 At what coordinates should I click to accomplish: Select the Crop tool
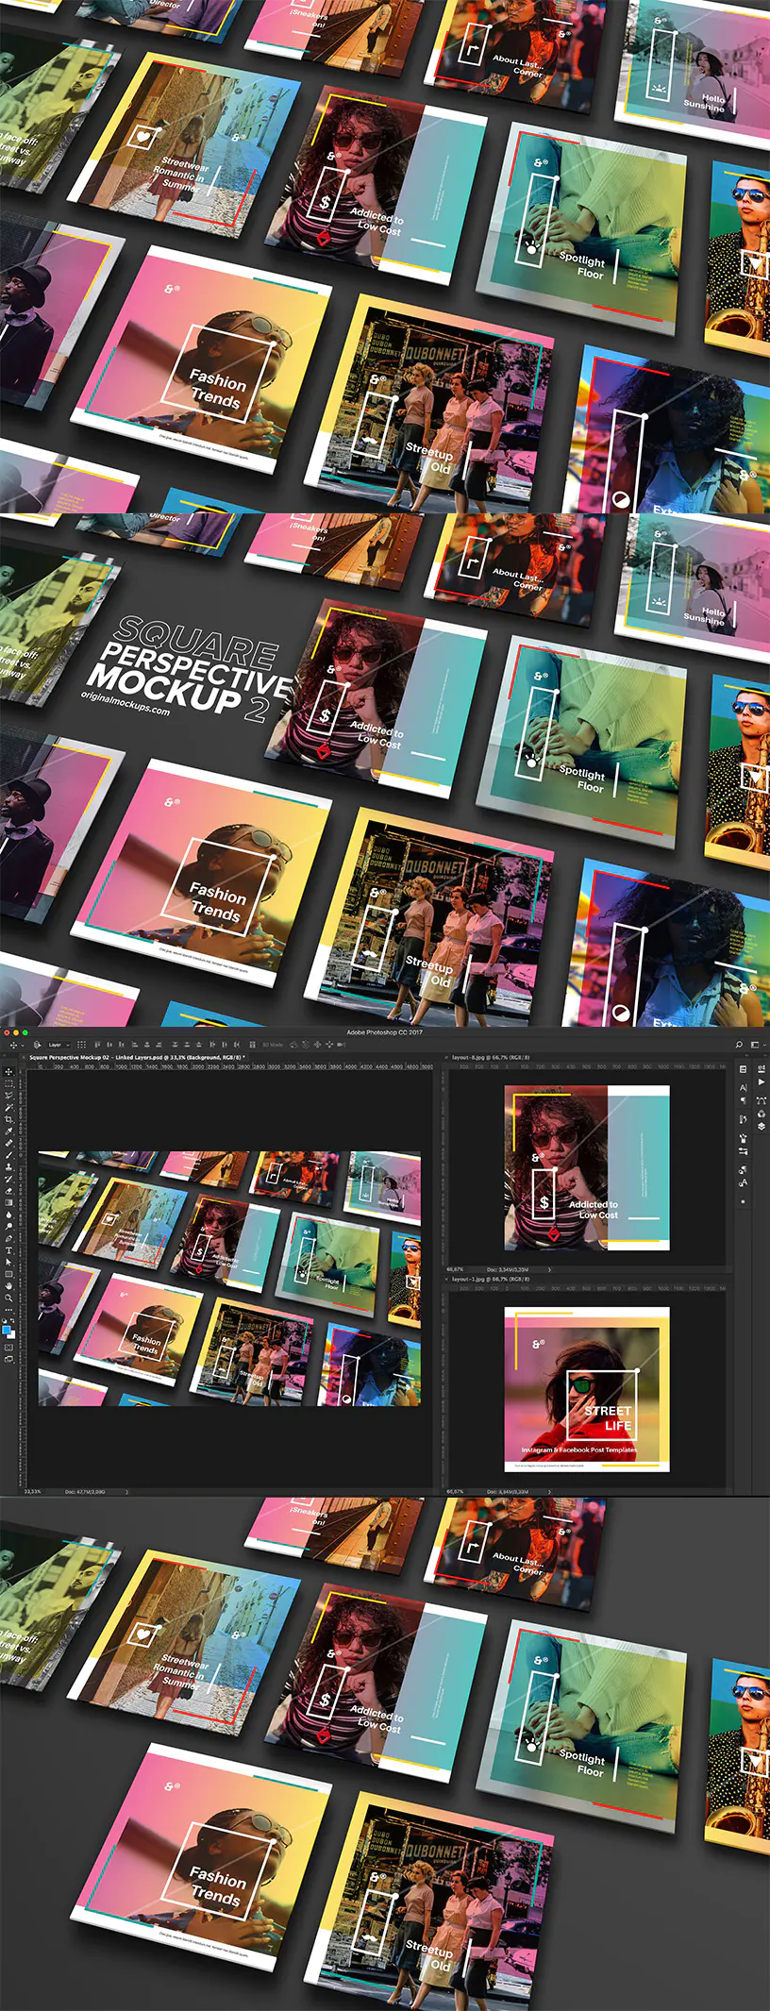pyautogui.click(x=8, y=1119)
